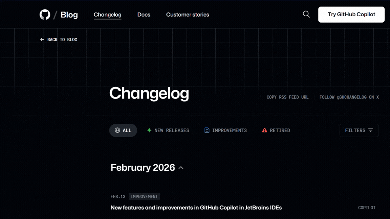Switch to the Docs tab

coord(144,15)
